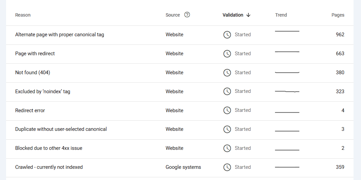Open Alternate page with proper canonical tag
This screenshot has height=180, width=361.
point(60,35)
